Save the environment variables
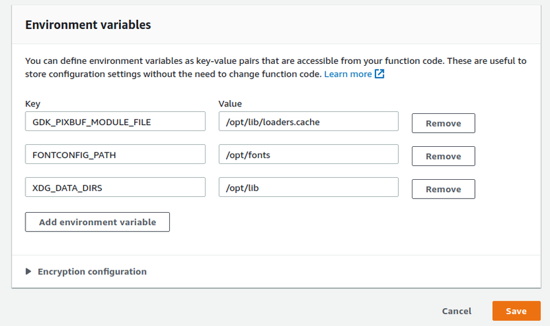 pos(516,311)
